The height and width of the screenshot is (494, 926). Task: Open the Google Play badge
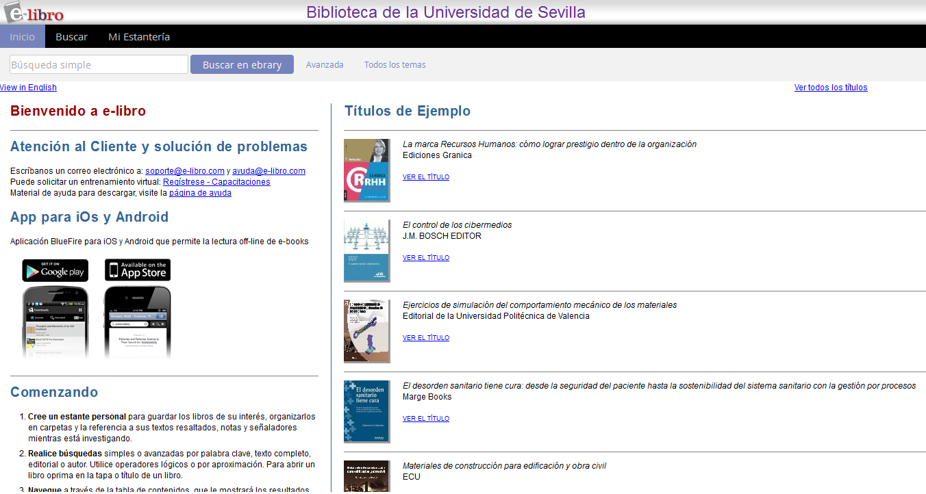click(x=55, y=270)
